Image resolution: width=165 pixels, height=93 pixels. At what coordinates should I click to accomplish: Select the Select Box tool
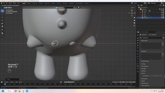point(2,11)
